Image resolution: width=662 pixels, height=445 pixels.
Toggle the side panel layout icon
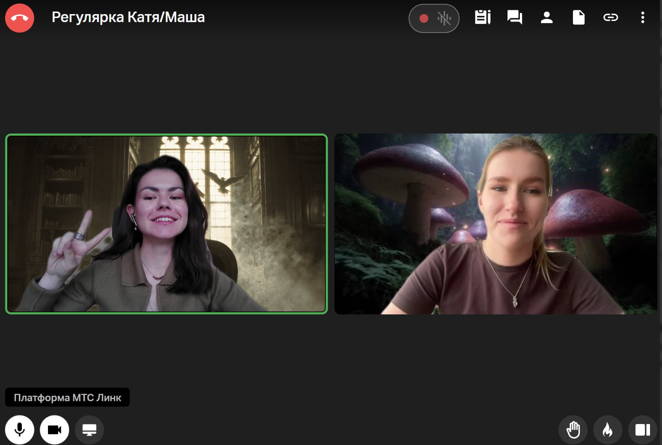point(642,430)
